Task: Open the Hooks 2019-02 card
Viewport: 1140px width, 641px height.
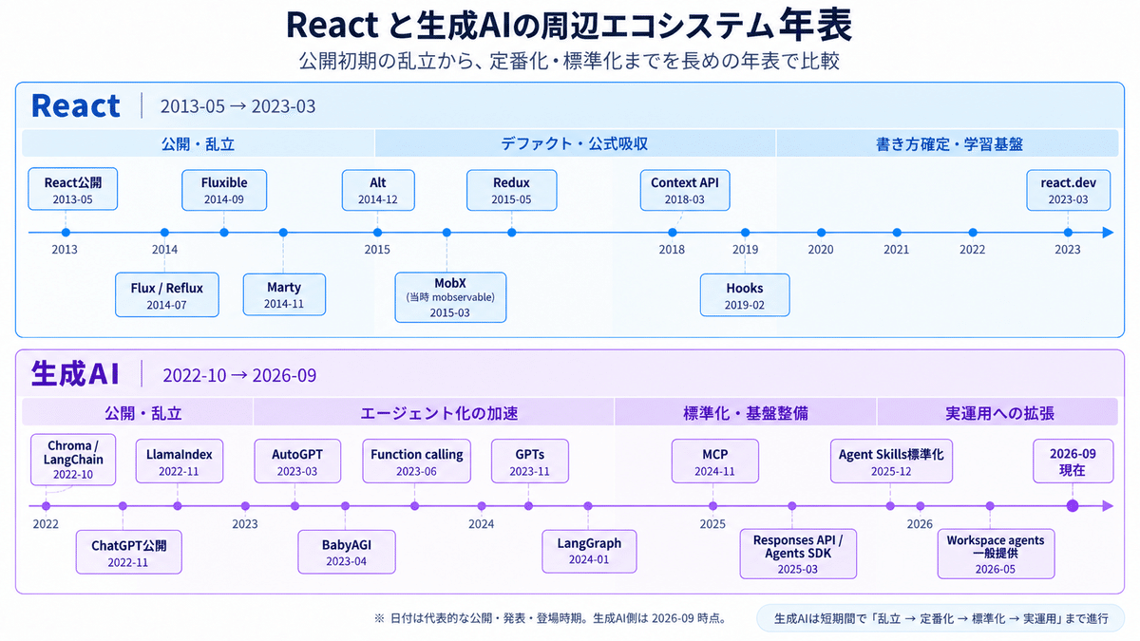Action: [745, 295]
